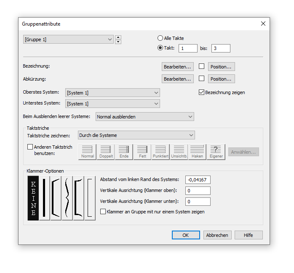Click the group stepper down arrow
Viewport: 294px width, 273px height.
click(x=118, y=42)
